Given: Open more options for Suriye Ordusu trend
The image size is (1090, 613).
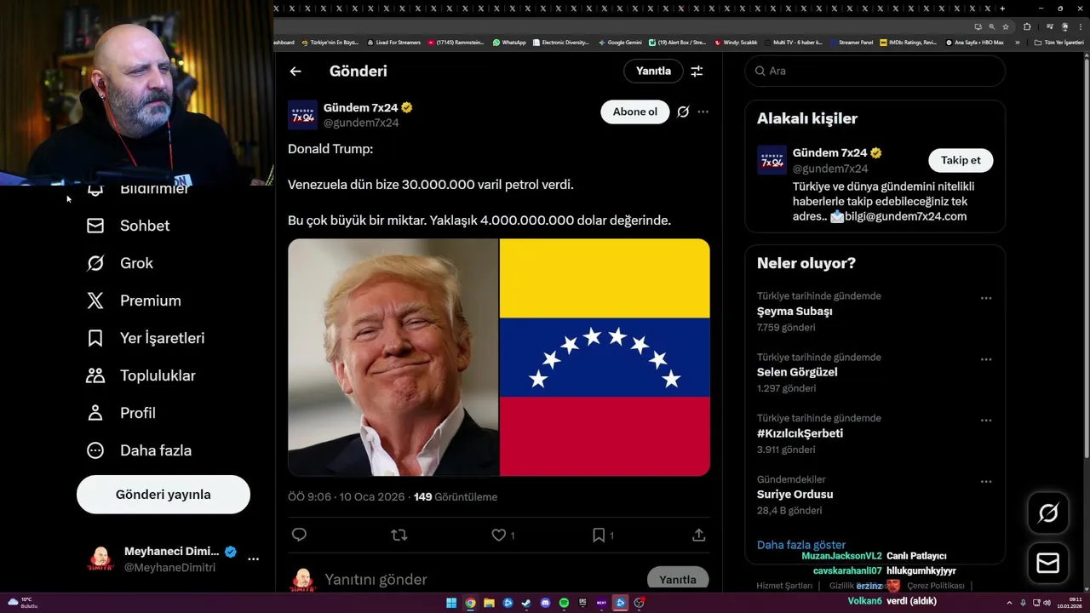Looking at the screenshot, I should [x=986, y=482].
